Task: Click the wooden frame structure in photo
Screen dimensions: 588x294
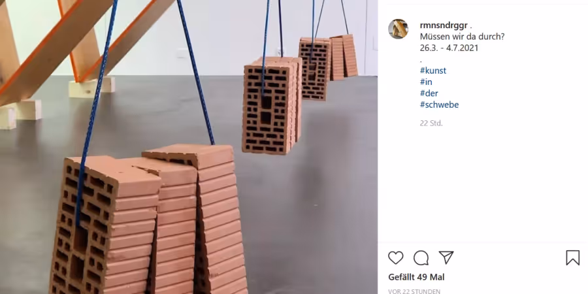Action: point(56,52)
